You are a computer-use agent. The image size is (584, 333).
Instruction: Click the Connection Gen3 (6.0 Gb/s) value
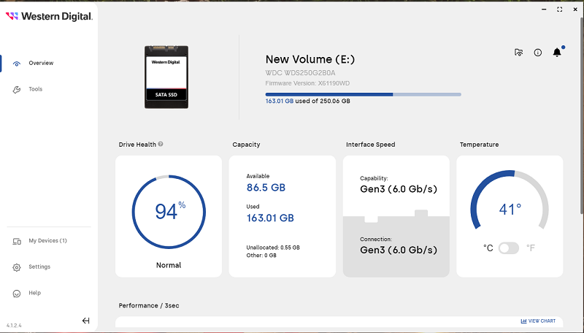coord(399,250)
